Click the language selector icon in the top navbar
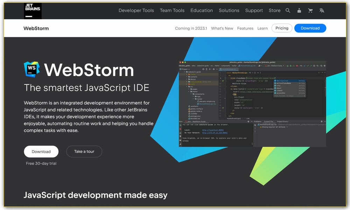The image size is (350, 210). pos(321,10)
